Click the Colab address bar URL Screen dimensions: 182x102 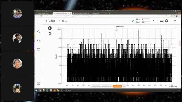69,16
